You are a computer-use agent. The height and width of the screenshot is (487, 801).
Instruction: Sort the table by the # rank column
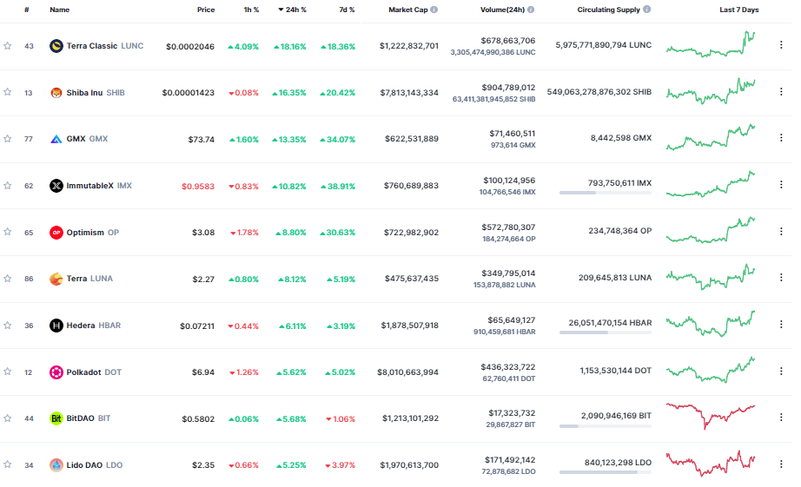pyautogui.click(x=27, y=10)
